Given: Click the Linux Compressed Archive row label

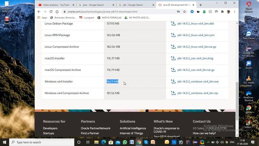Looking at the screenshot, I should tap(62, 47).
